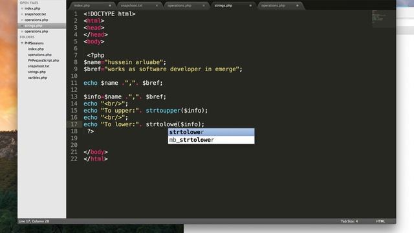Image resolution: width=414 pixels, height=233 pixels.
Task: Open operations.php tab right of strings.php tab
Action: [273, 6]
